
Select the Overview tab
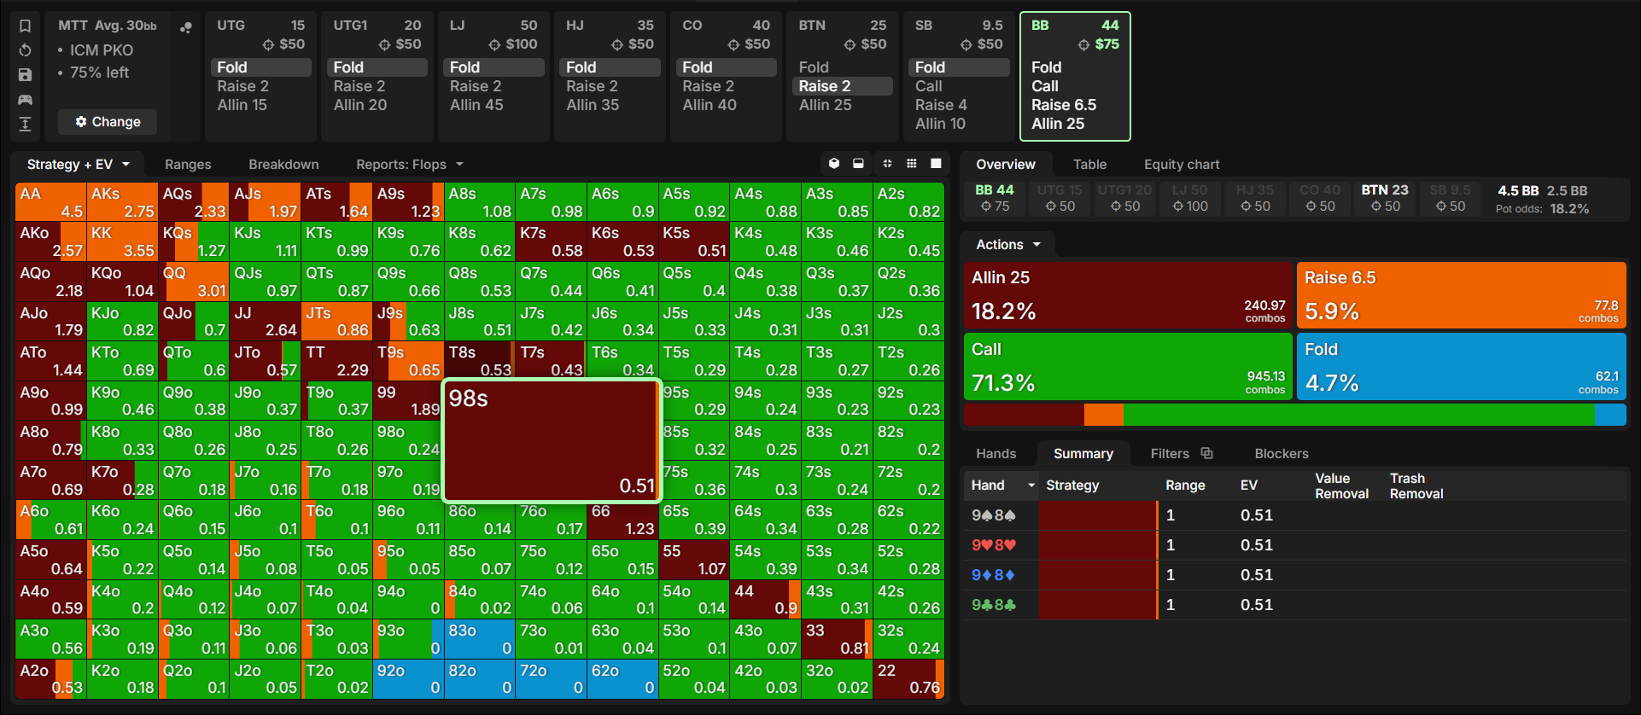point(1006,165)
